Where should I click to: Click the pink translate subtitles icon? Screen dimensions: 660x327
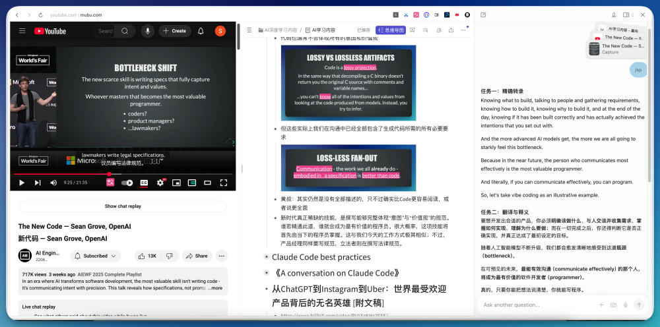[110, 183]
